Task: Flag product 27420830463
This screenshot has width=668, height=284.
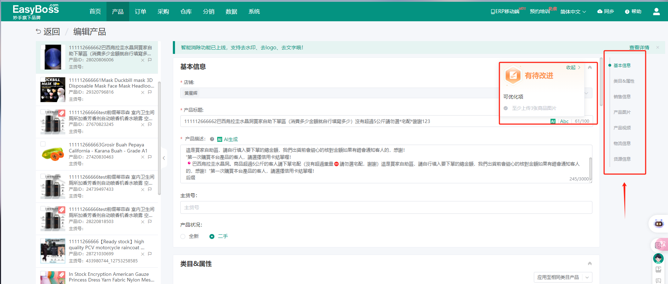Action: (150, 157)
